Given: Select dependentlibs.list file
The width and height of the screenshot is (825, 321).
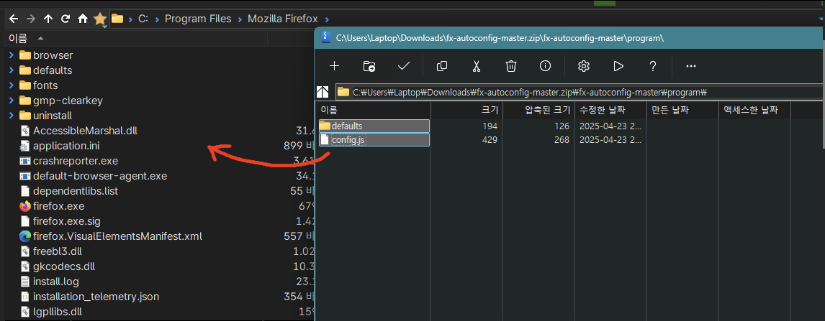Looking at the screenshot, I should point(76,191).
